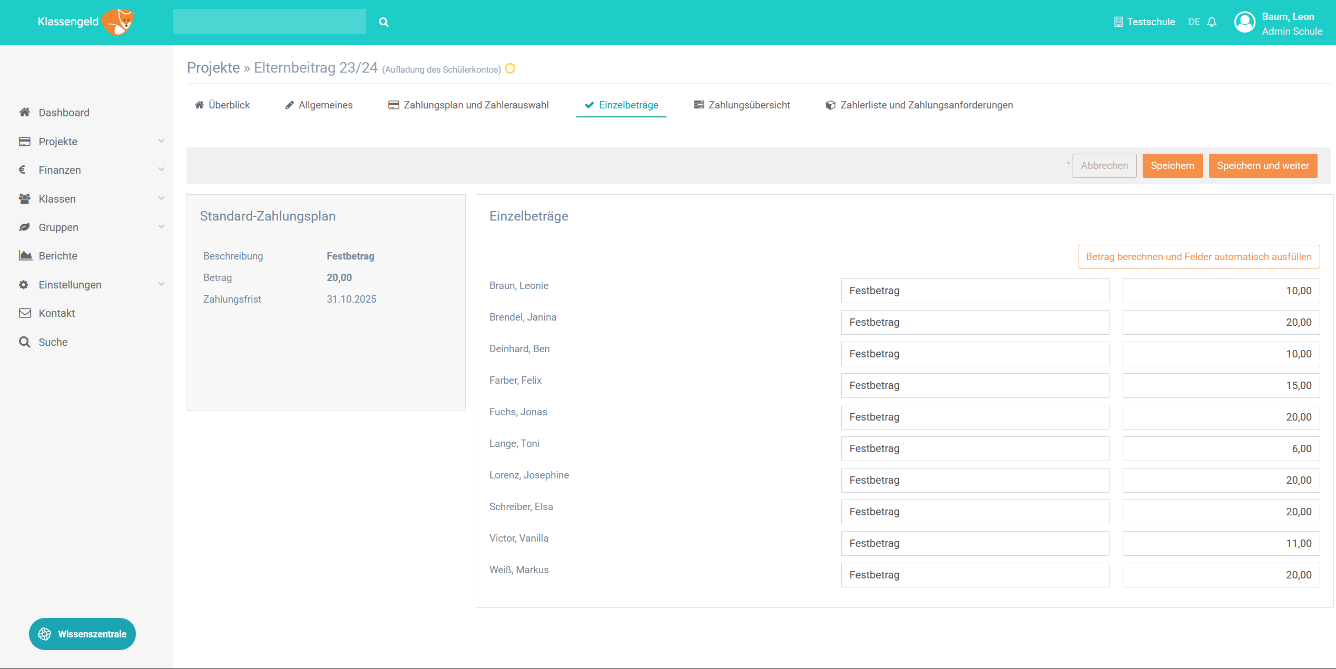This screenshot has width=1336, height=669.
Task: Open notifications bell icon
Action: [1212, 22]
